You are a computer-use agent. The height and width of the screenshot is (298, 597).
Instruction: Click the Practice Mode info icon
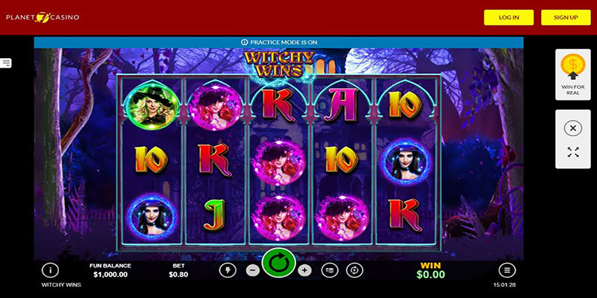coord(245,42)
